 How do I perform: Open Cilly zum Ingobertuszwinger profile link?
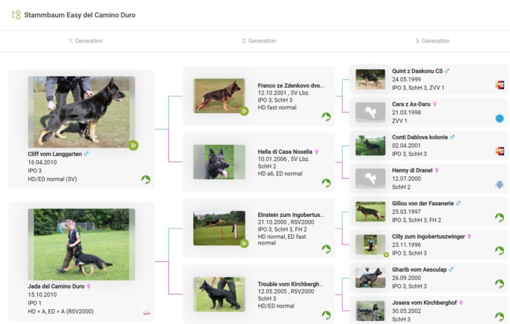click(428, 237)
